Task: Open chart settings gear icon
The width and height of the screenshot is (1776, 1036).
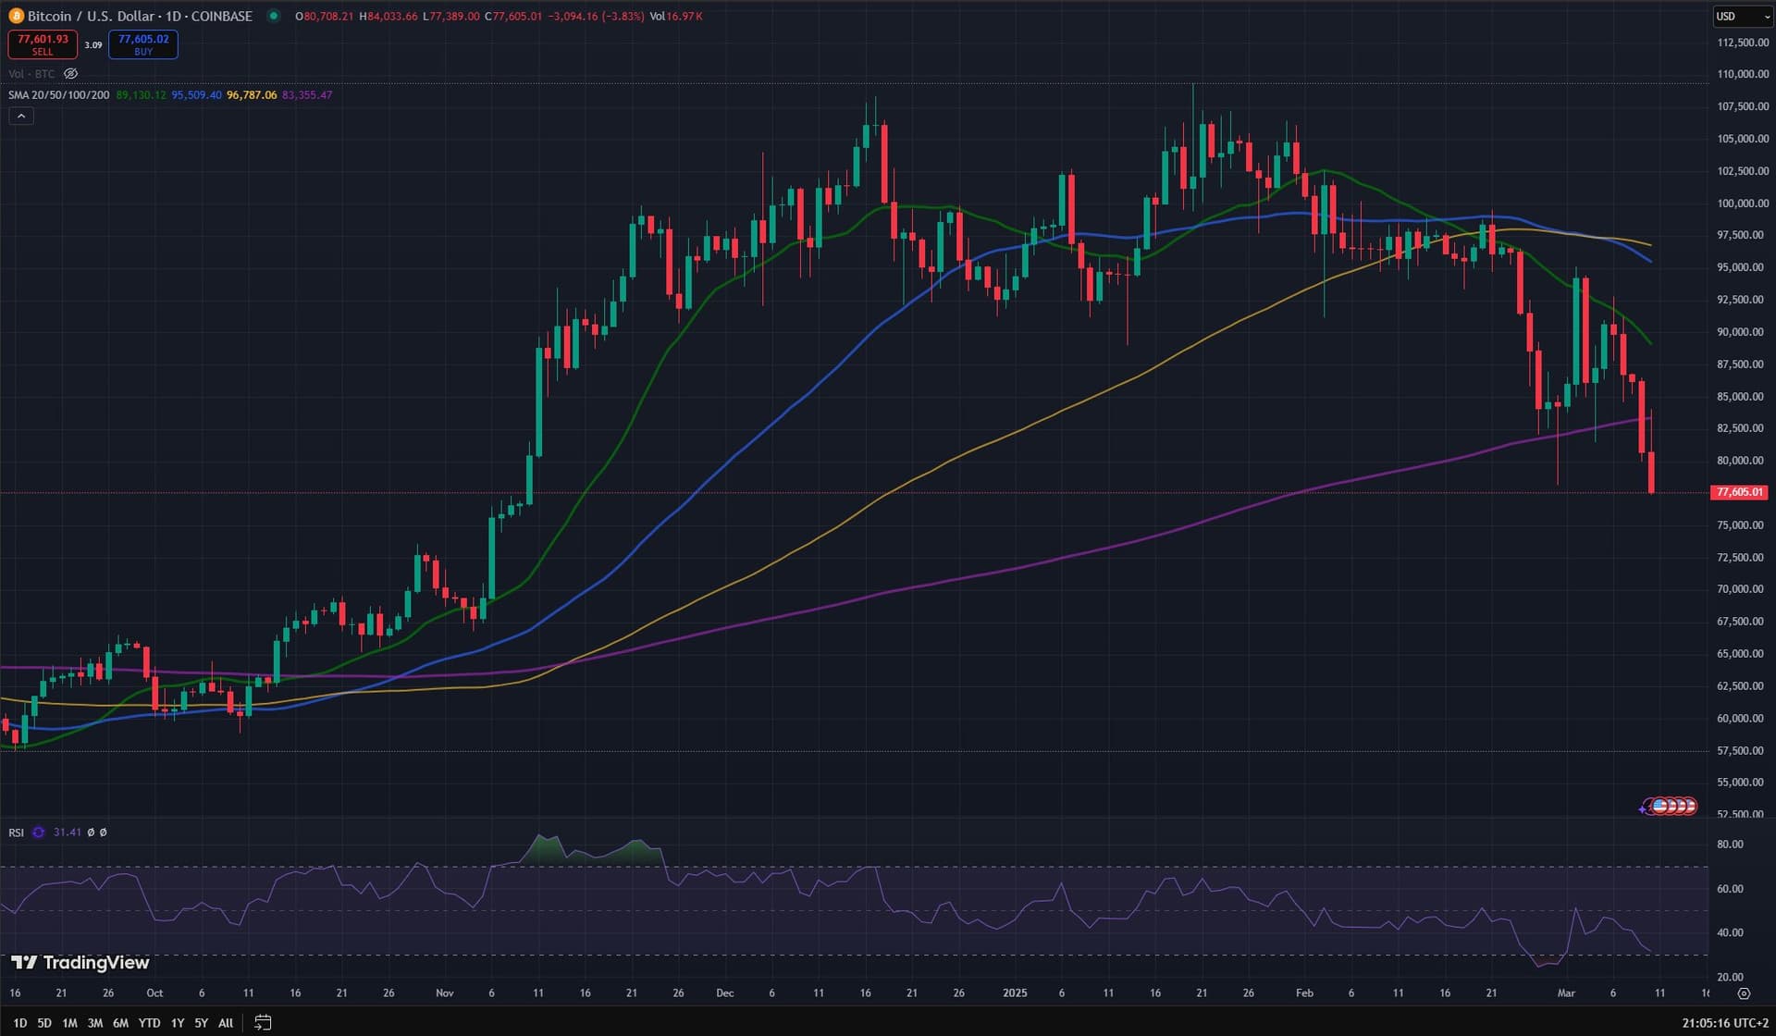Action: click(1744, 993)
